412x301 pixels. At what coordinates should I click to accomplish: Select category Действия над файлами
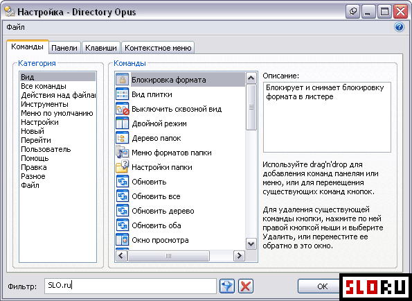click(57, 95)
